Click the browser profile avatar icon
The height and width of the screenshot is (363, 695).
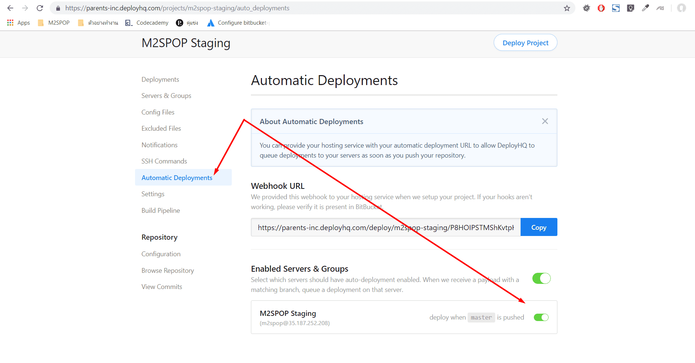[681, 8]
